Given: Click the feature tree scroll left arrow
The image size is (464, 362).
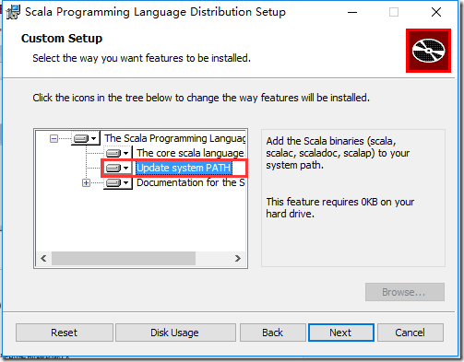Looking at the screenshot, I should coord(43,259).
